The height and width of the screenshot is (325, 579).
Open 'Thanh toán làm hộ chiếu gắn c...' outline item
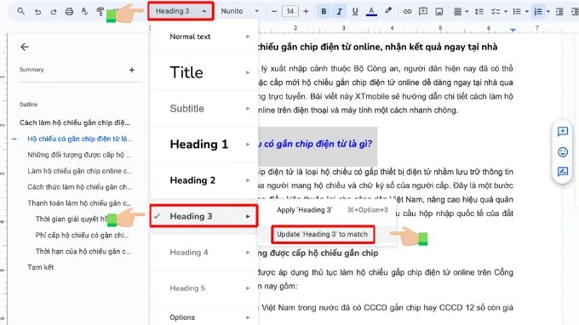[x=79, y=202]
